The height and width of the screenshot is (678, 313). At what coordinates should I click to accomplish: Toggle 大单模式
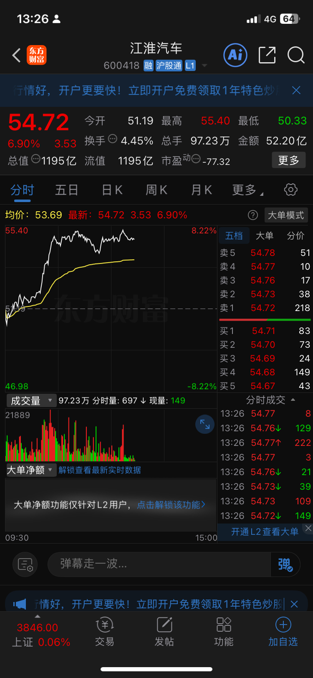tap(286, 215)
